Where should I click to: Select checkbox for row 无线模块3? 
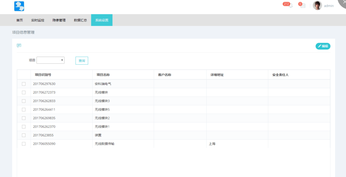24,101
